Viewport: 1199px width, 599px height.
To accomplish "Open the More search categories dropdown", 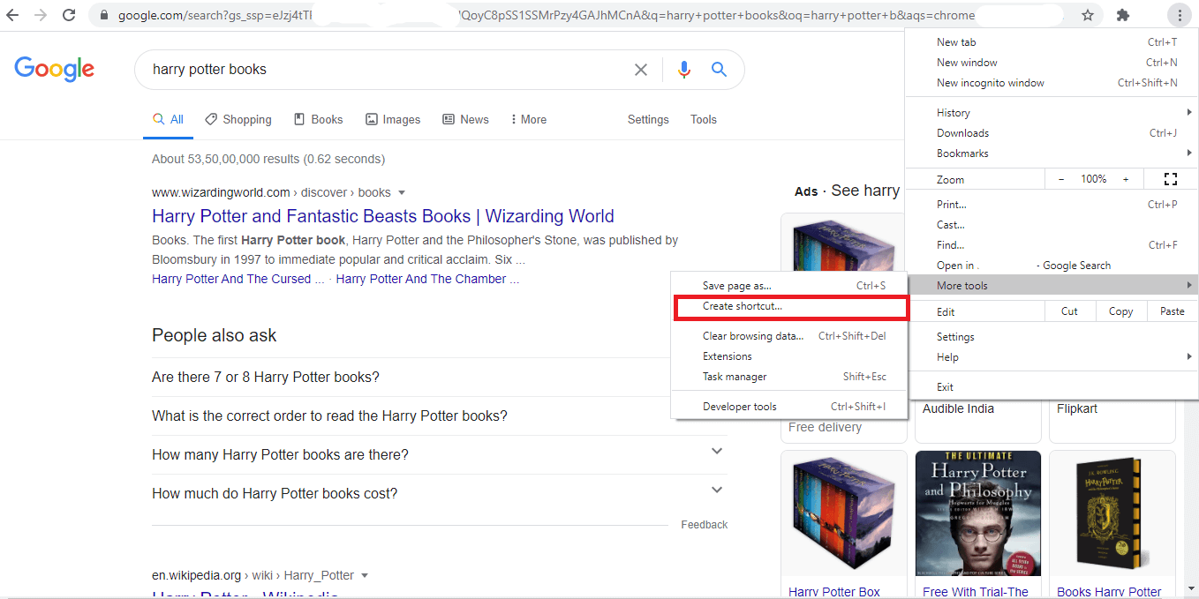I will click(x=528, y=120).
